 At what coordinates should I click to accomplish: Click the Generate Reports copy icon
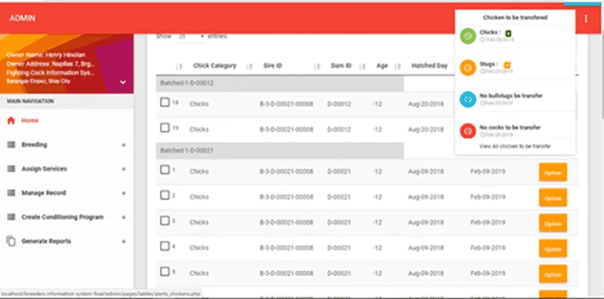point(11,241)
